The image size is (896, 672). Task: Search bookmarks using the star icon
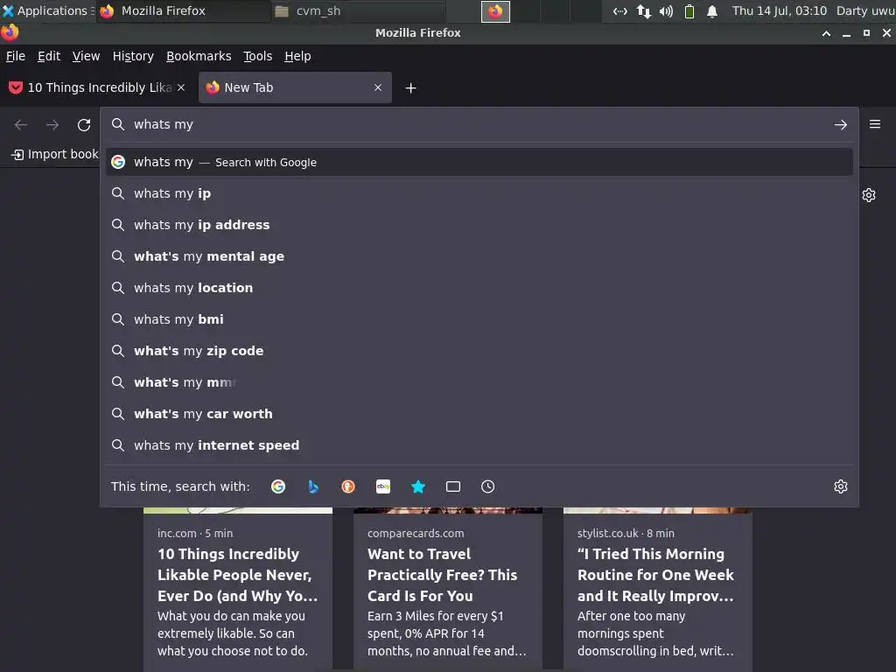[418, 486]
